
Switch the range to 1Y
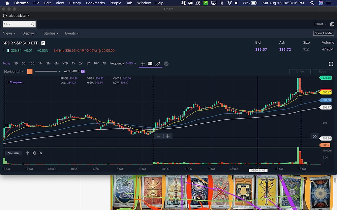coord(73,64)
